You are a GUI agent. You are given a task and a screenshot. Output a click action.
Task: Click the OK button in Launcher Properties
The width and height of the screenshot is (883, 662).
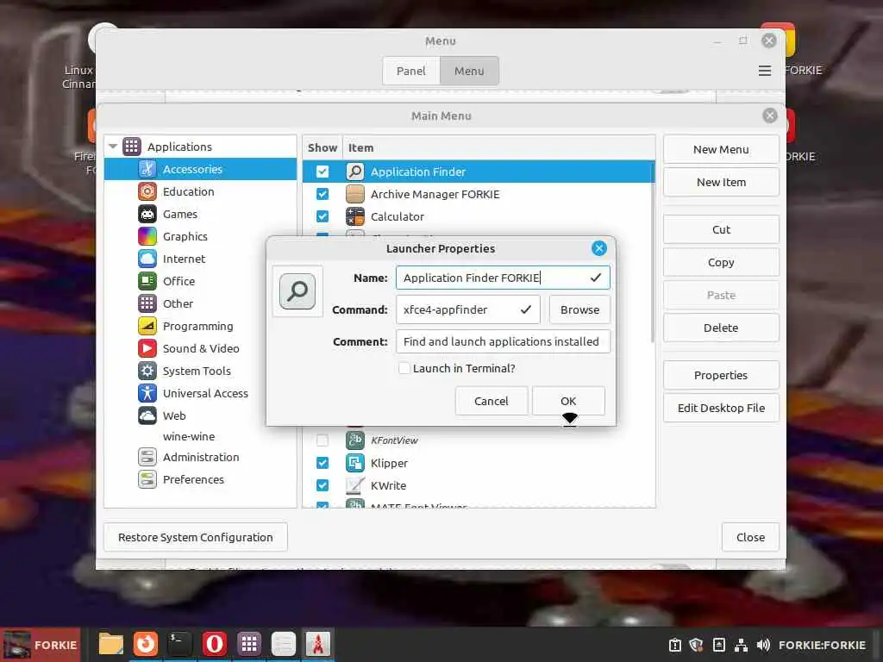tap(568, 401)
